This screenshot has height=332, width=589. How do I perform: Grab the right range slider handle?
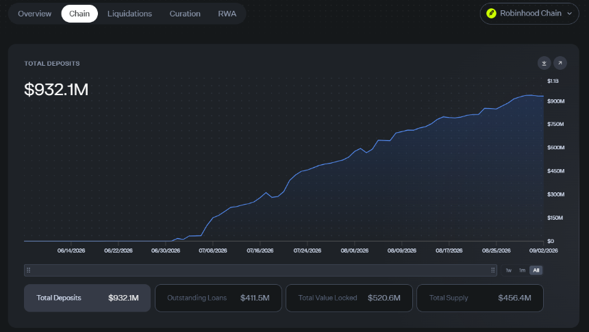pos(493,270)
